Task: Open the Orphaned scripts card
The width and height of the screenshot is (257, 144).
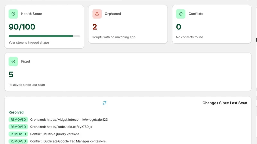Action: coord(128,24)
